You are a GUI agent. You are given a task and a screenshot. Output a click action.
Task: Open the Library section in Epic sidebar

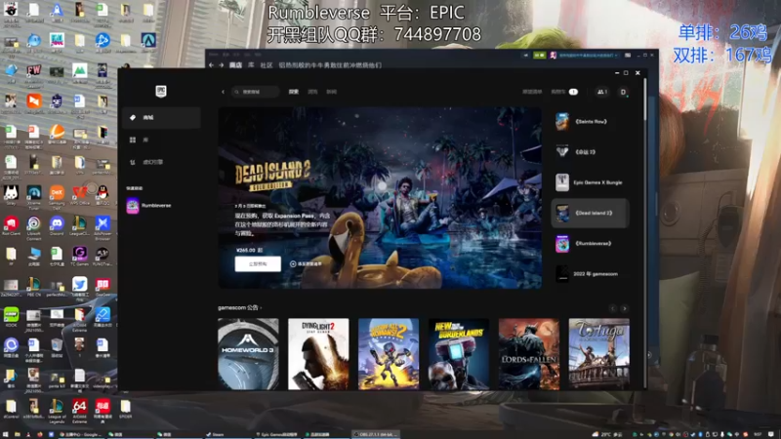(161, 140)
